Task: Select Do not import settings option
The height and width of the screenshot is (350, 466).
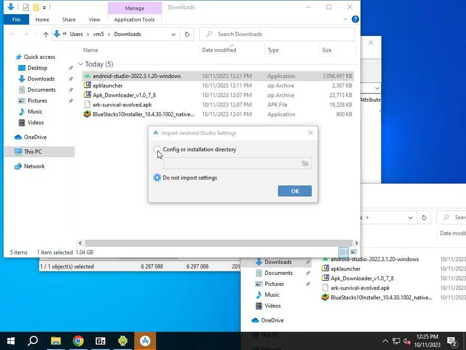Action: [157, 178]
